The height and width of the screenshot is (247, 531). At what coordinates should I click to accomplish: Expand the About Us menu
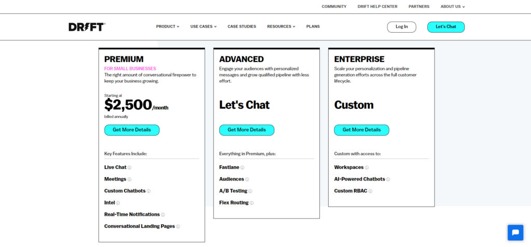(452, 7)
